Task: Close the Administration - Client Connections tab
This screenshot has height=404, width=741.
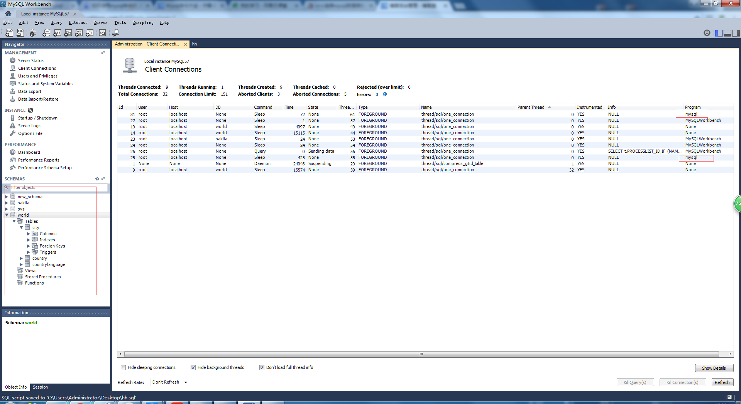Action: [x=185, y=44]
